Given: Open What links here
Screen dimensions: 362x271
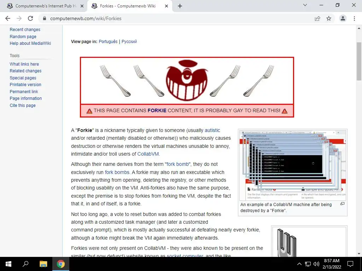Looking at the screenshot, I should pos(24,64).
